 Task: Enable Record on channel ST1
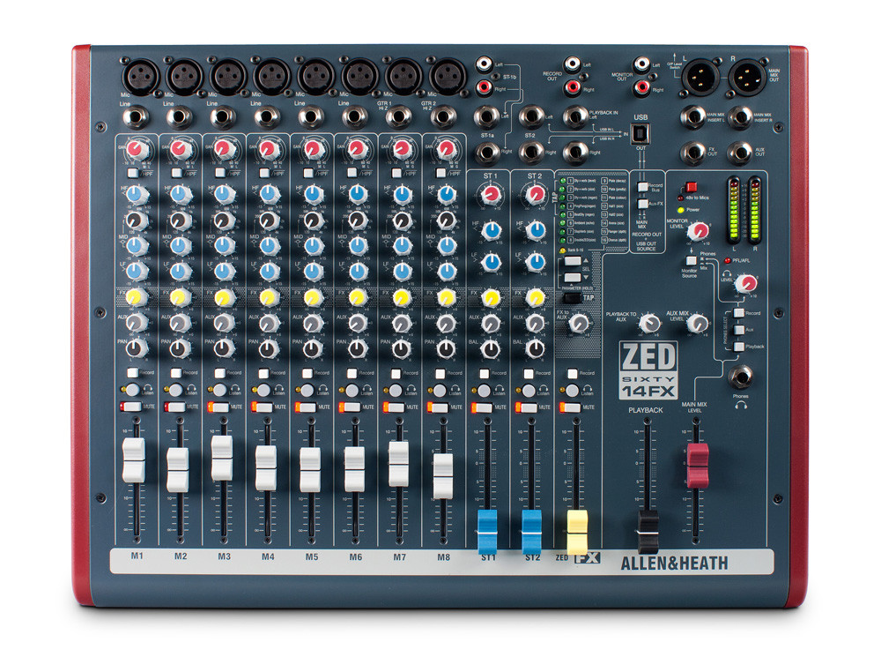click(484, 373)
